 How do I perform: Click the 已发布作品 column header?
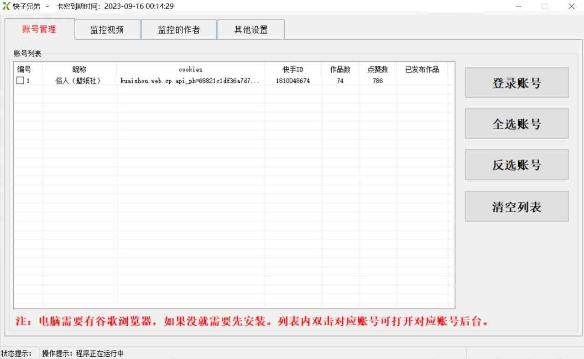pyautogui.click(x=422, y=69)
